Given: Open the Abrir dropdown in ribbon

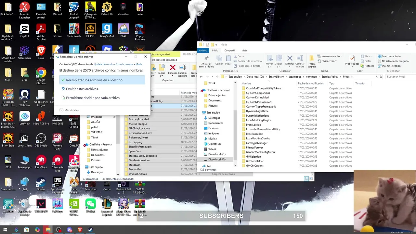Looking at the screenshot, I should click(366, 56).
